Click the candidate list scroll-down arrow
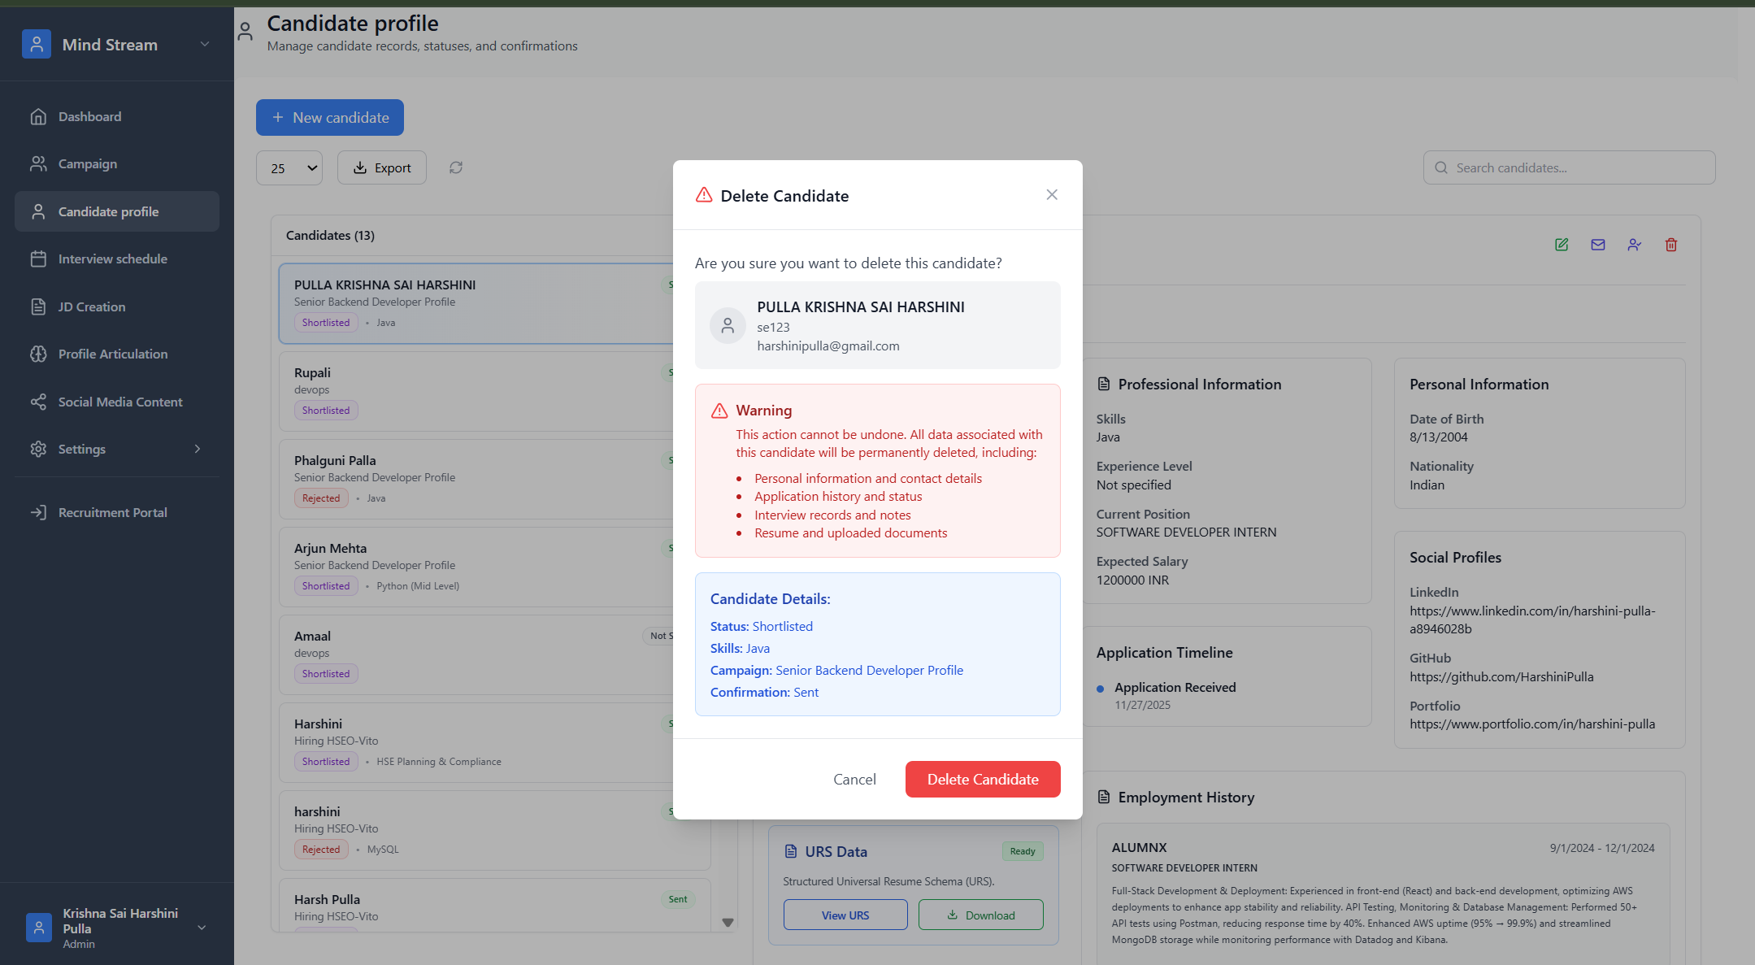 pyautogui.click(x=728, y=922)
